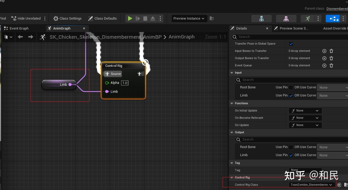348x190 pixels.
Task: Open the animation mode running-figure icon
Action: [x=308, y=19]
